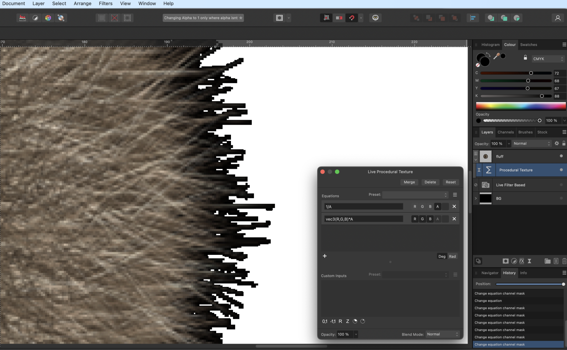Delete the selected layer with trash icon
Screen dimensions: 567x350
tap(564, 261)
